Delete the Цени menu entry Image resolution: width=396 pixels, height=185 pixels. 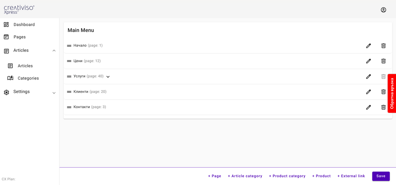[x=383, y=61]
